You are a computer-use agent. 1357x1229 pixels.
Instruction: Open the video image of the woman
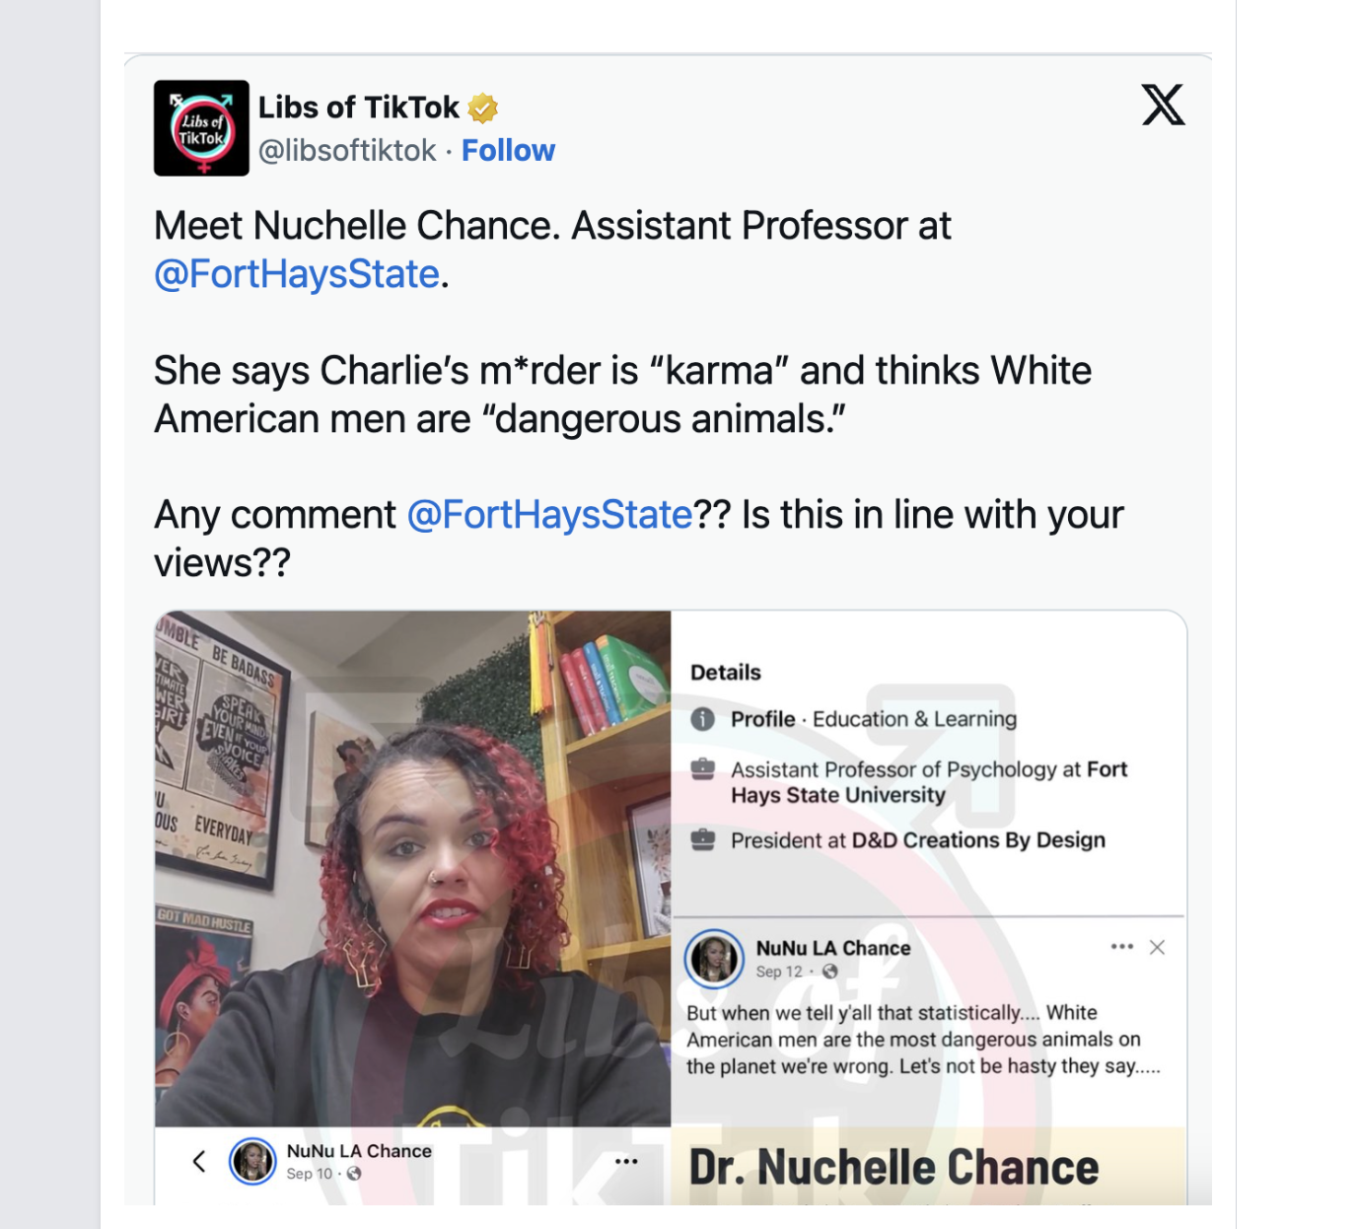pyautogui.click(x=413, y=869)
